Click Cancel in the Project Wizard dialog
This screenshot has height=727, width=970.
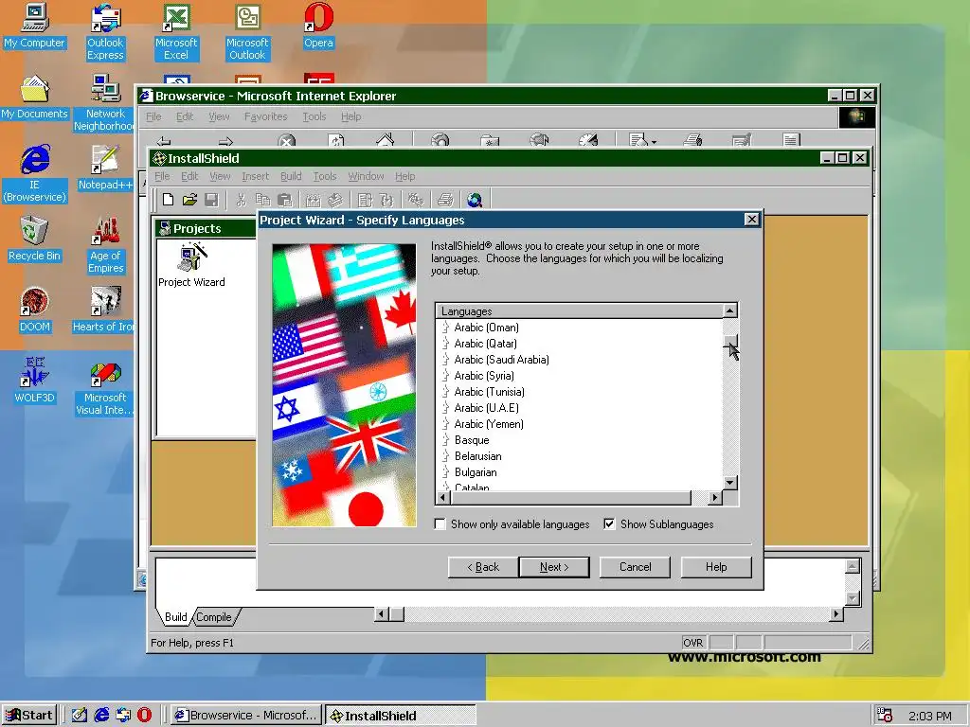pos(635,567)
